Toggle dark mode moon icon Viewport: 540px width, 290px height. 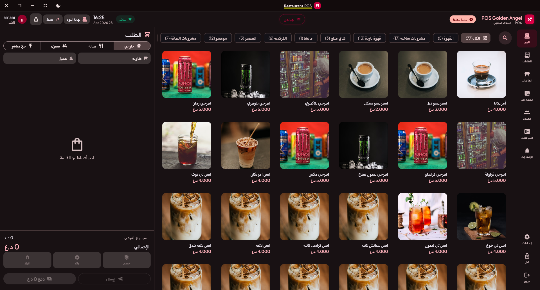(58, 6)
